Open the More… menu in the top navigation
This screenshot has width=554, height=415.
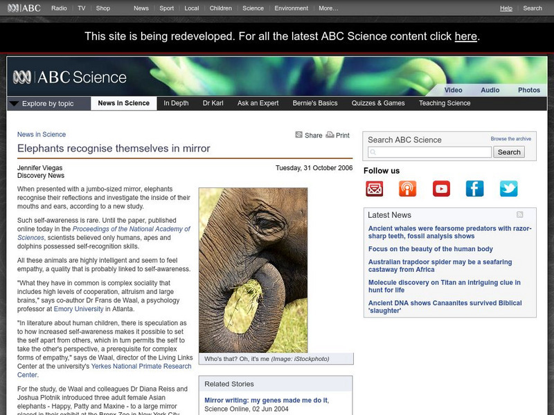327,8
